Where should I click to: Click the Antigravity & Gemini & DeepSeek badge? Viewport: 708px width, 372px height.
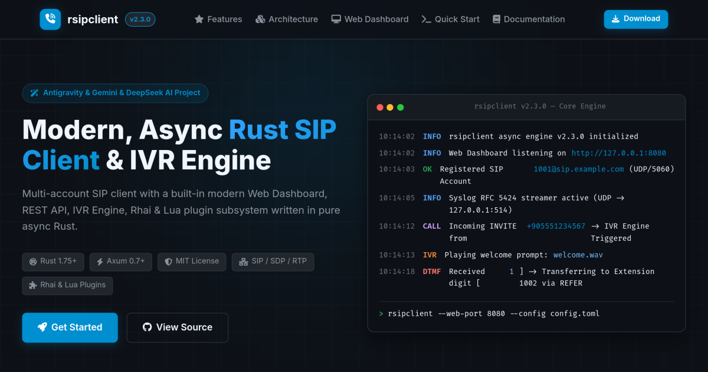click(x=115, y=93)
